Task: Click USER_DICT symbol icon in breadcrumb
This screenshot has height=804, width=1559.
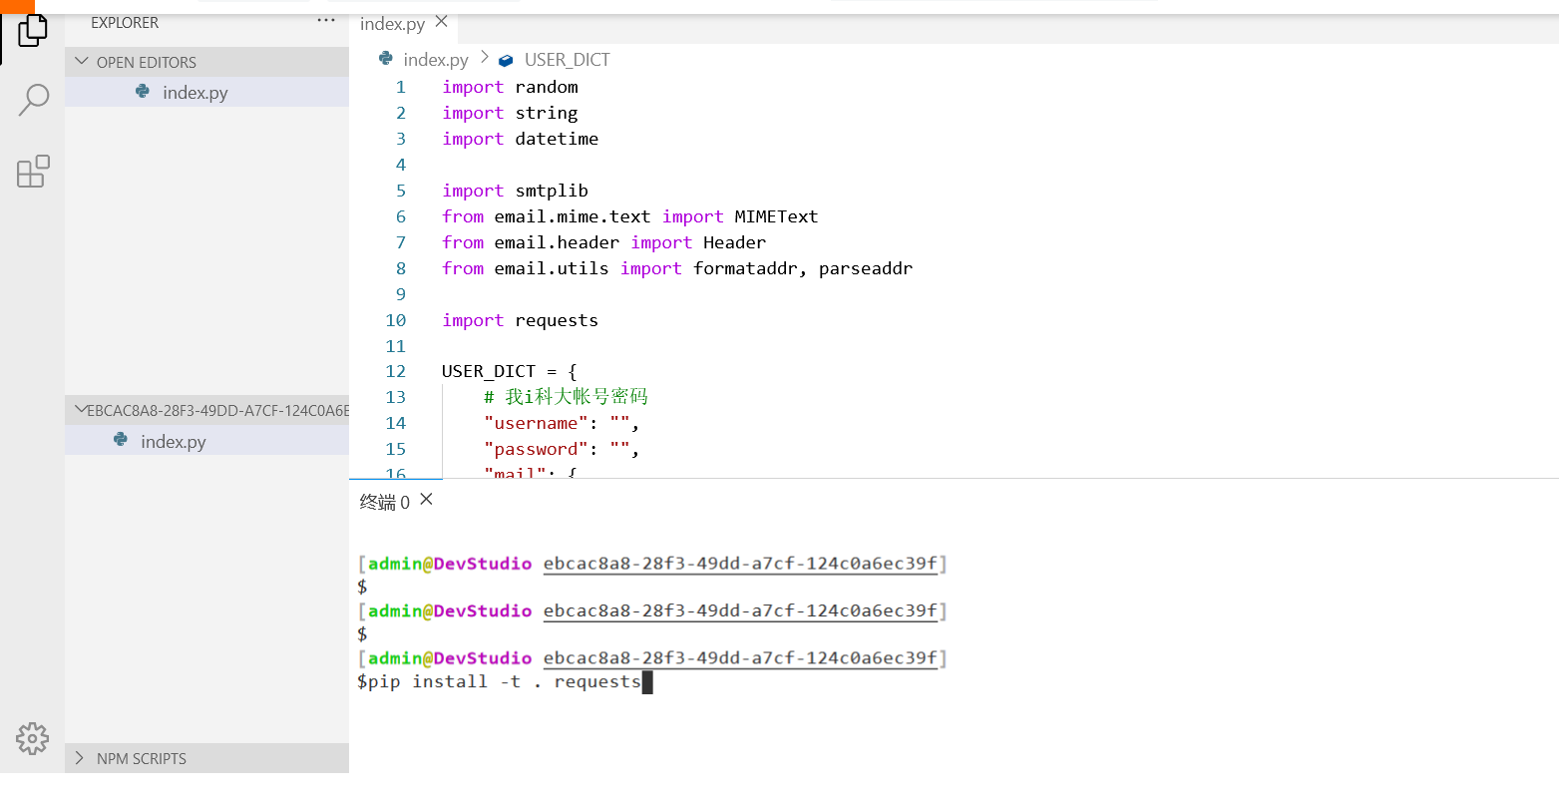Action: tap(506, 60)
